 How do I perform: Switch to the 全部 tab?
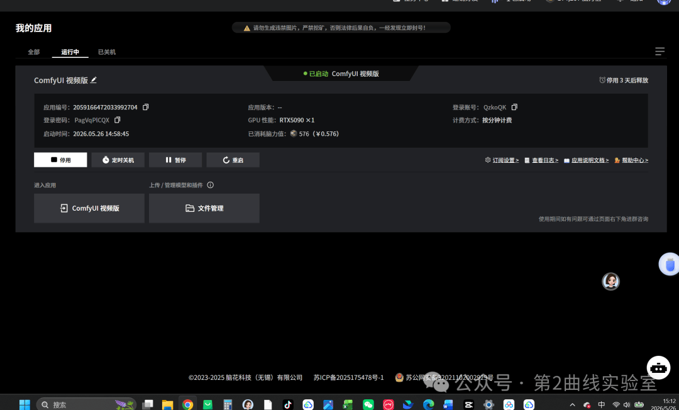click(x=34, y=52)
